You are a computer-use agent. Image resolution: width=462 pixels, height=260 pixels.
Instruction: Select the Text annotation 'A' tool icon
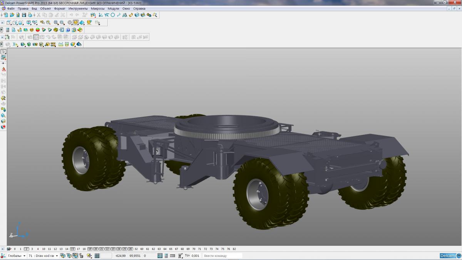124,15
